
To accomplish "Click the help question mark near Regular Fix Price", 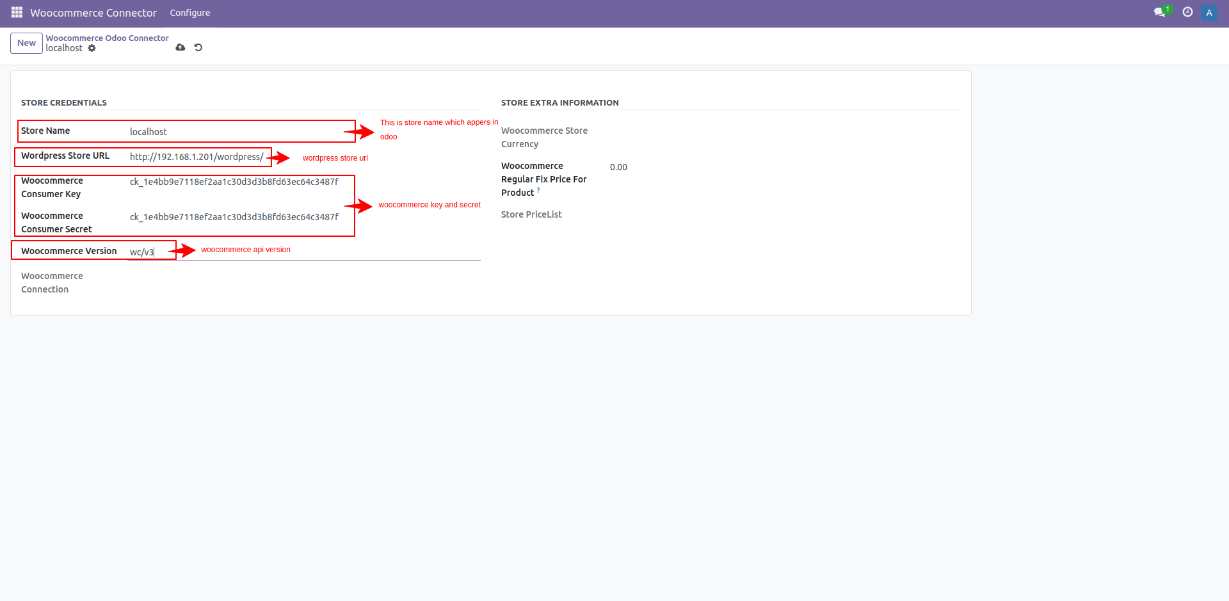I will (x=538, y=189).
